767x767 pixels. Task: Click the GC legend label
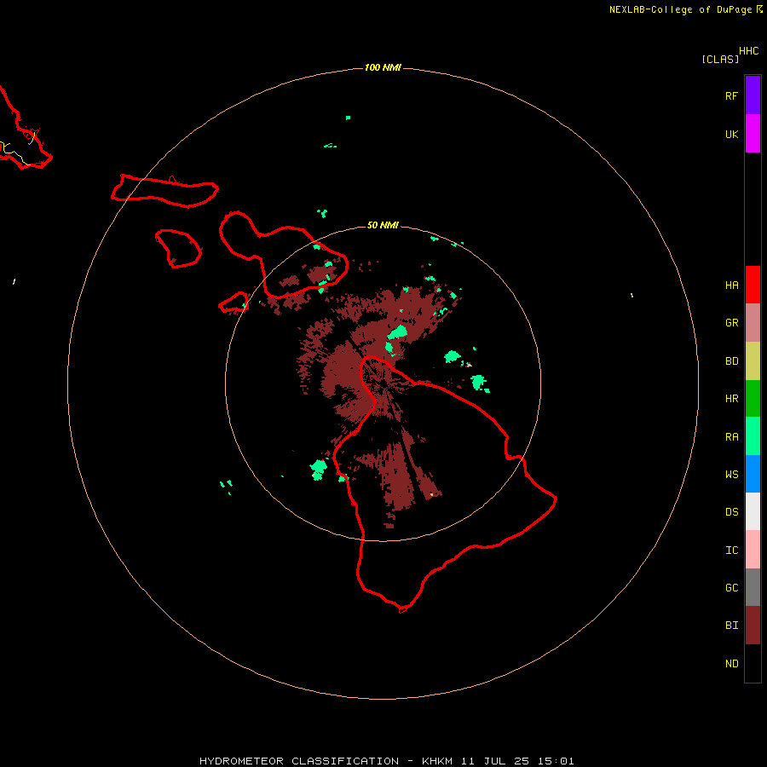tap(731, 588)
